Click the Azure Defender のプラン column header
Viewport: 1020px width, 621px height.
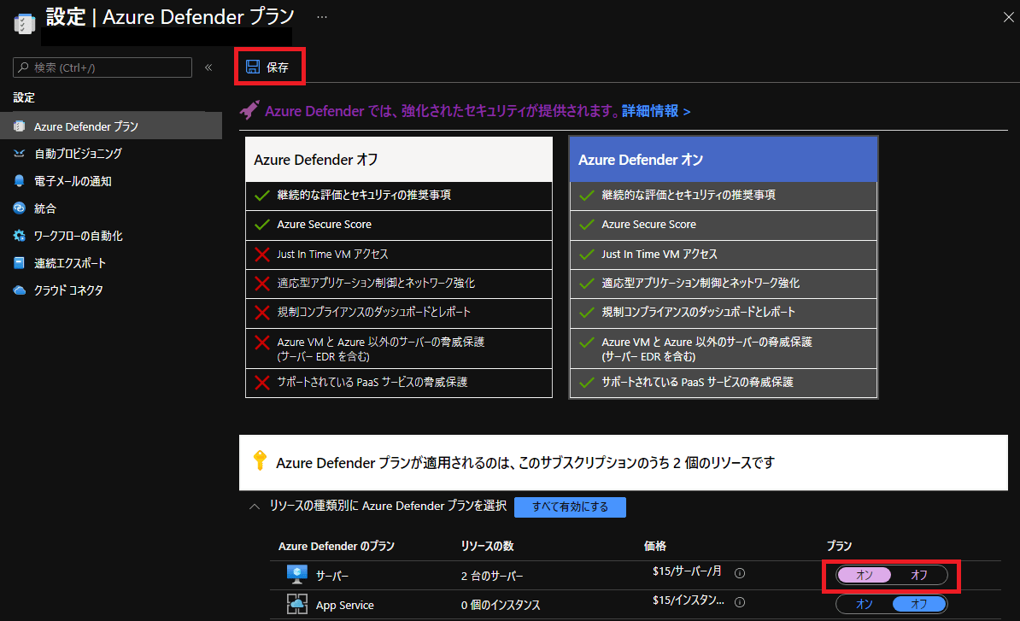(337, 546)
